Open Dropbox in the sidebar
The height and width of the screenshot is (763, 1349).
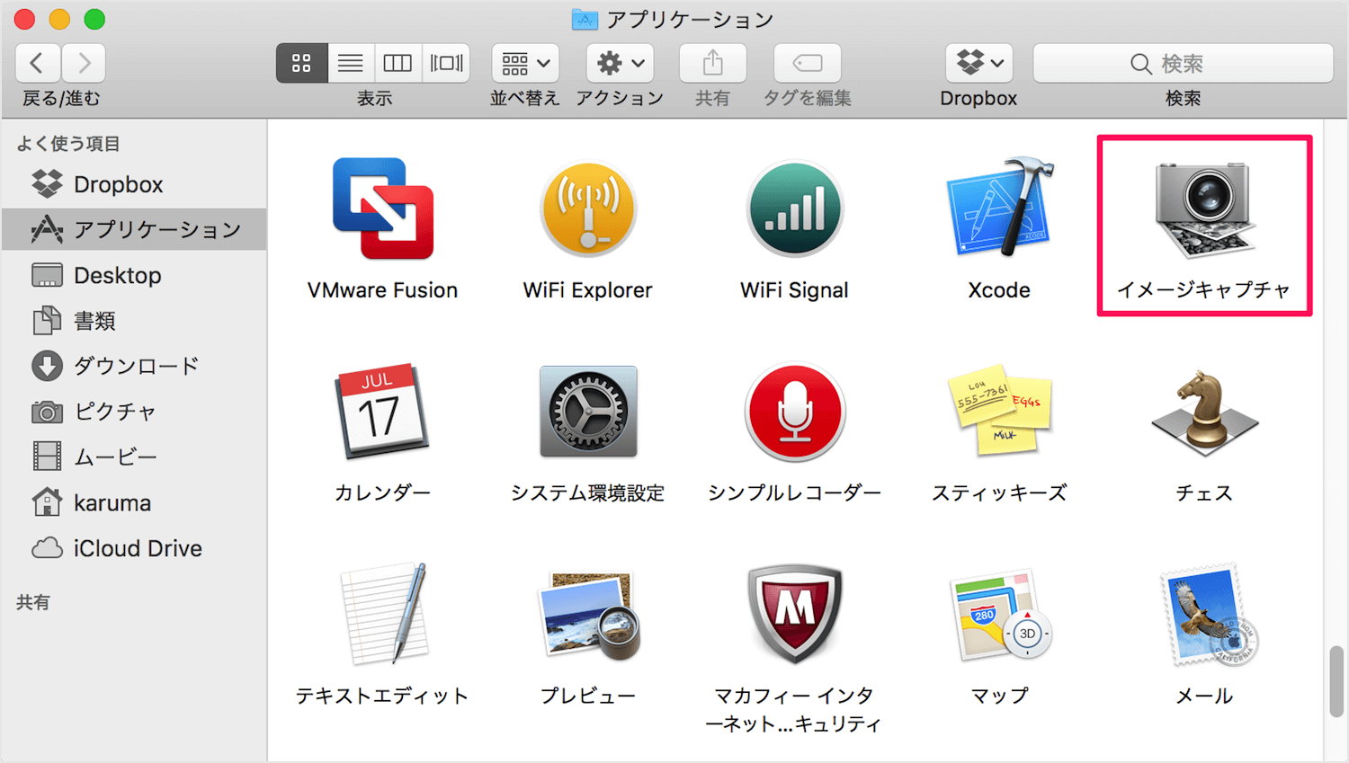tap(135, 184)
